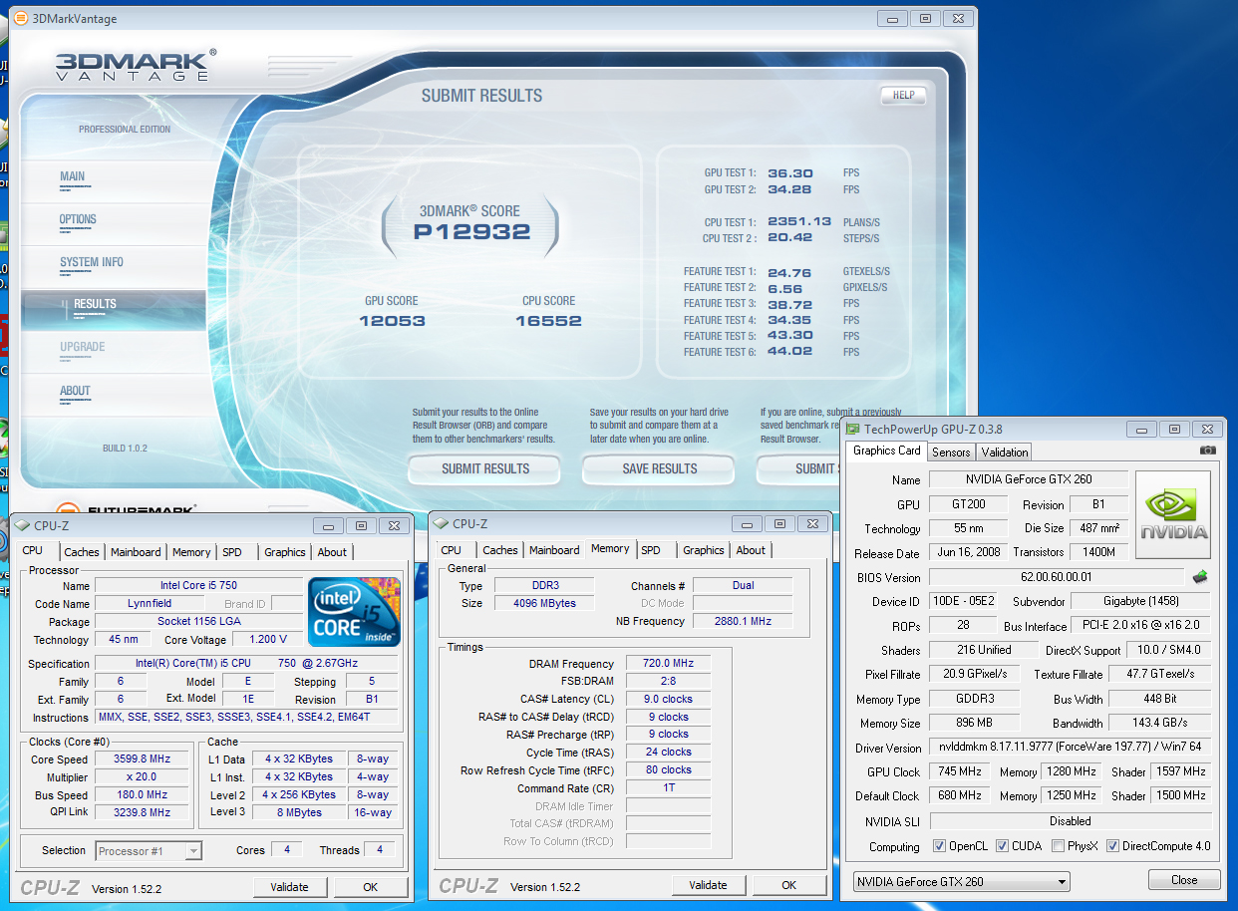Select the Graphics Card tab in GPU-Z
The image size is (1238, 911).
click(x=887, y=451)
